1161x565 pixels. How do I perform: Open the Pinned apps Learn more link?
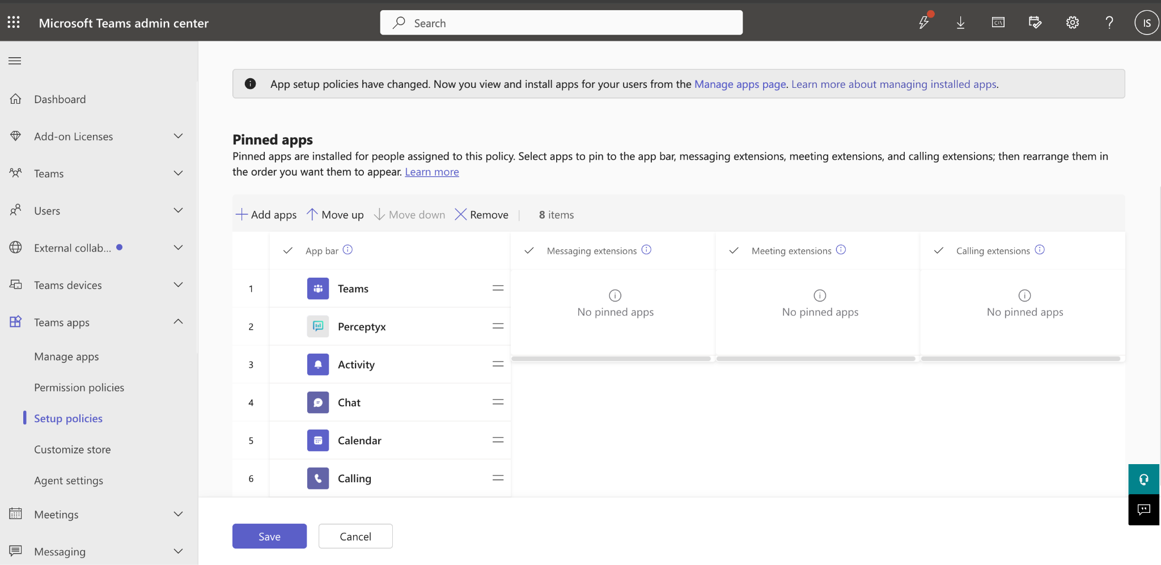point(432,172)
